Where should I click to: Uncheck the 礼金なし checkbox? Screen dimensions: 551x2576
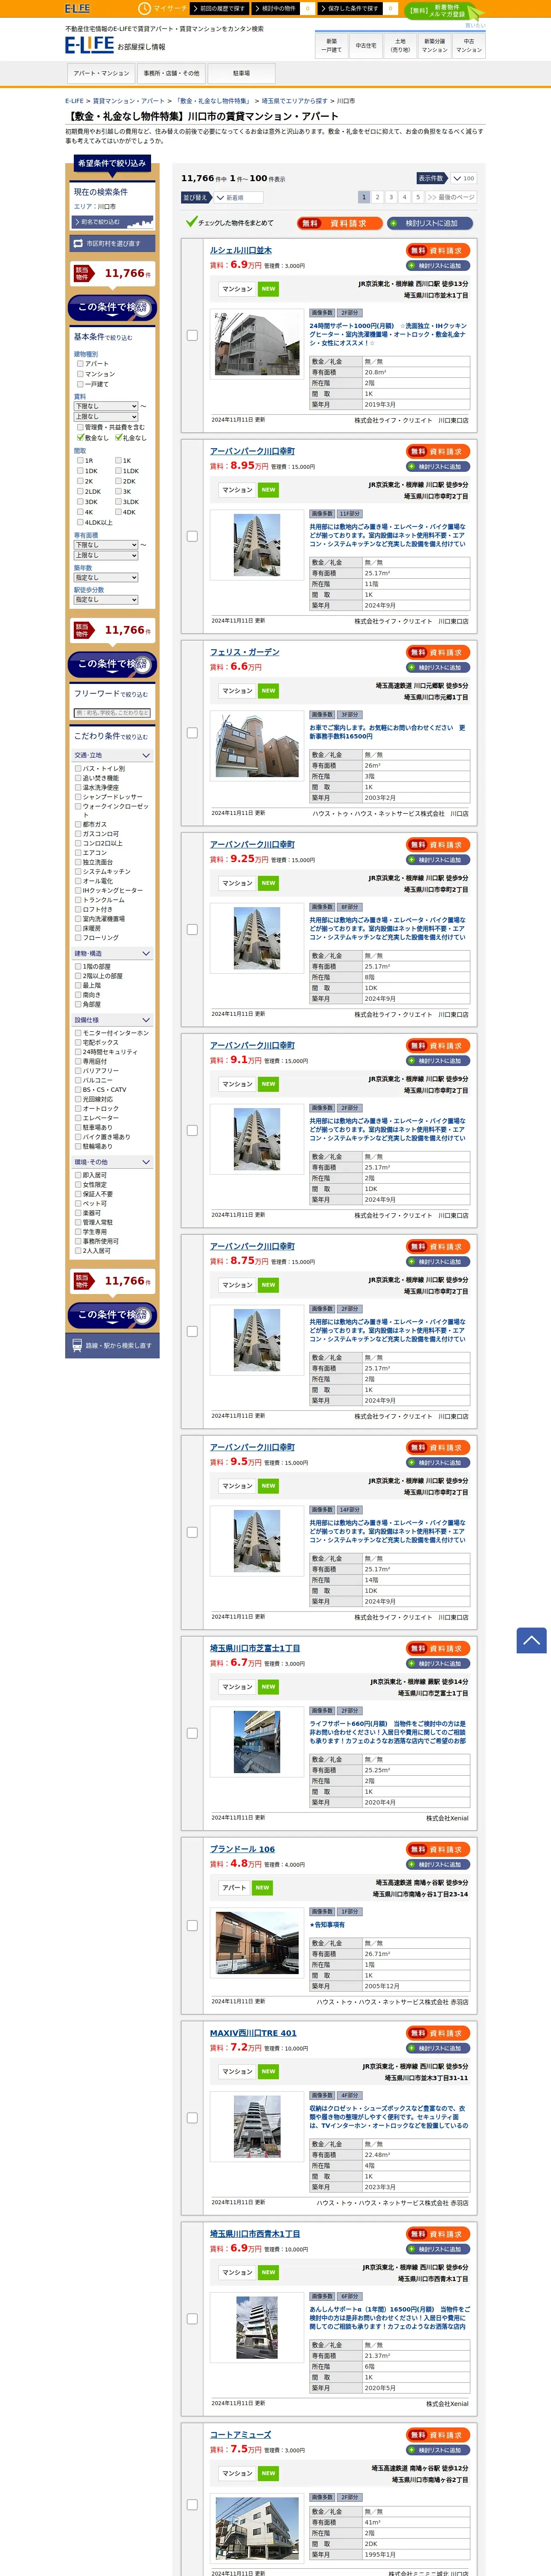click(x=118, y=437)
